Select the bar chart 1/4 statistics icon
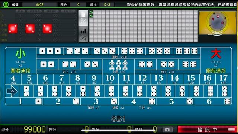 point(83,34)
